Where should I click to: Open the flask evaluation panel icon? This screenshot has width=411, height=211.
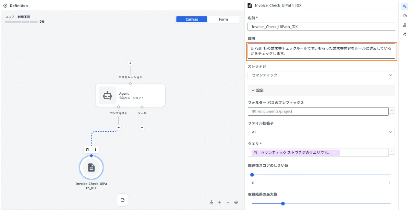coord(404,25)
